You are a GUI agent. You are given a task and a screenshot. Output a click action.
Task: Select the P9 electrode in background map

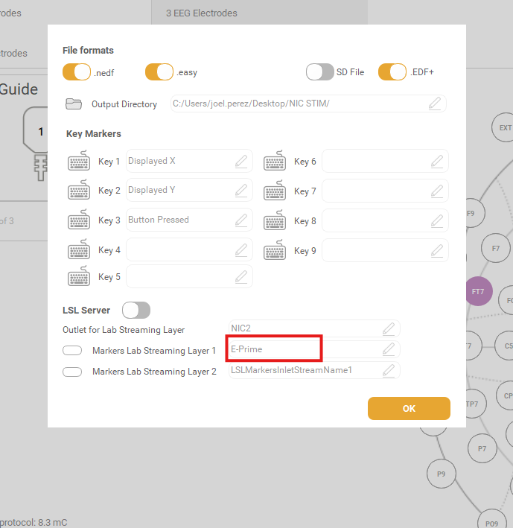(x=442, y=474)
